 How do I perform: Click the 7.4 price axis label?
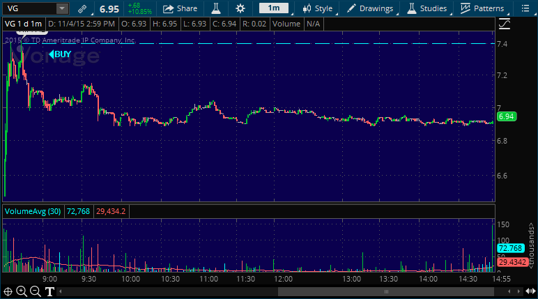click(502, 44)
